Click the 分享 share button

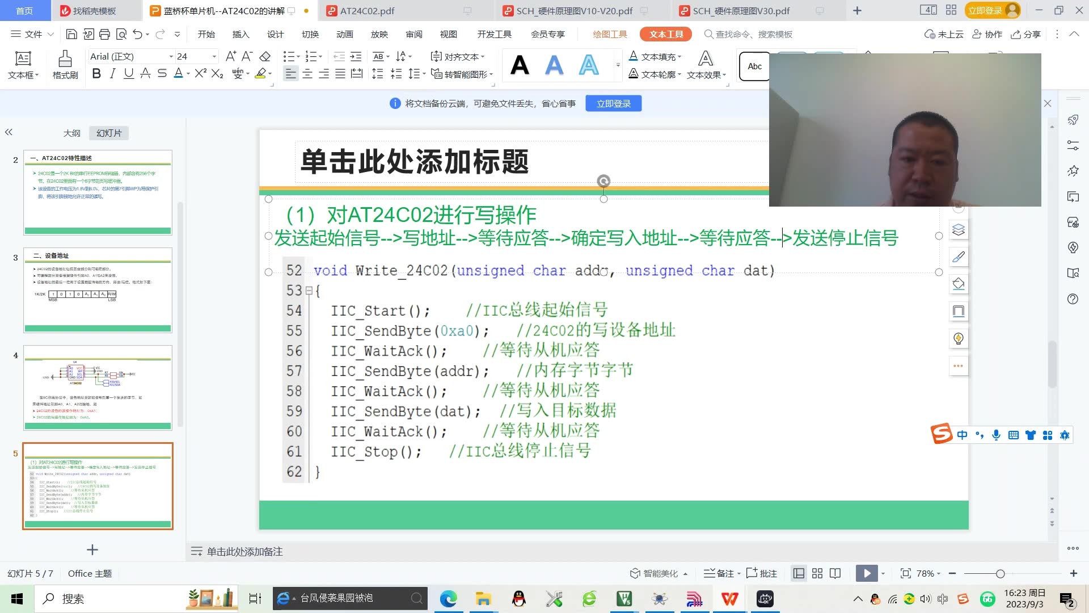1026,34
